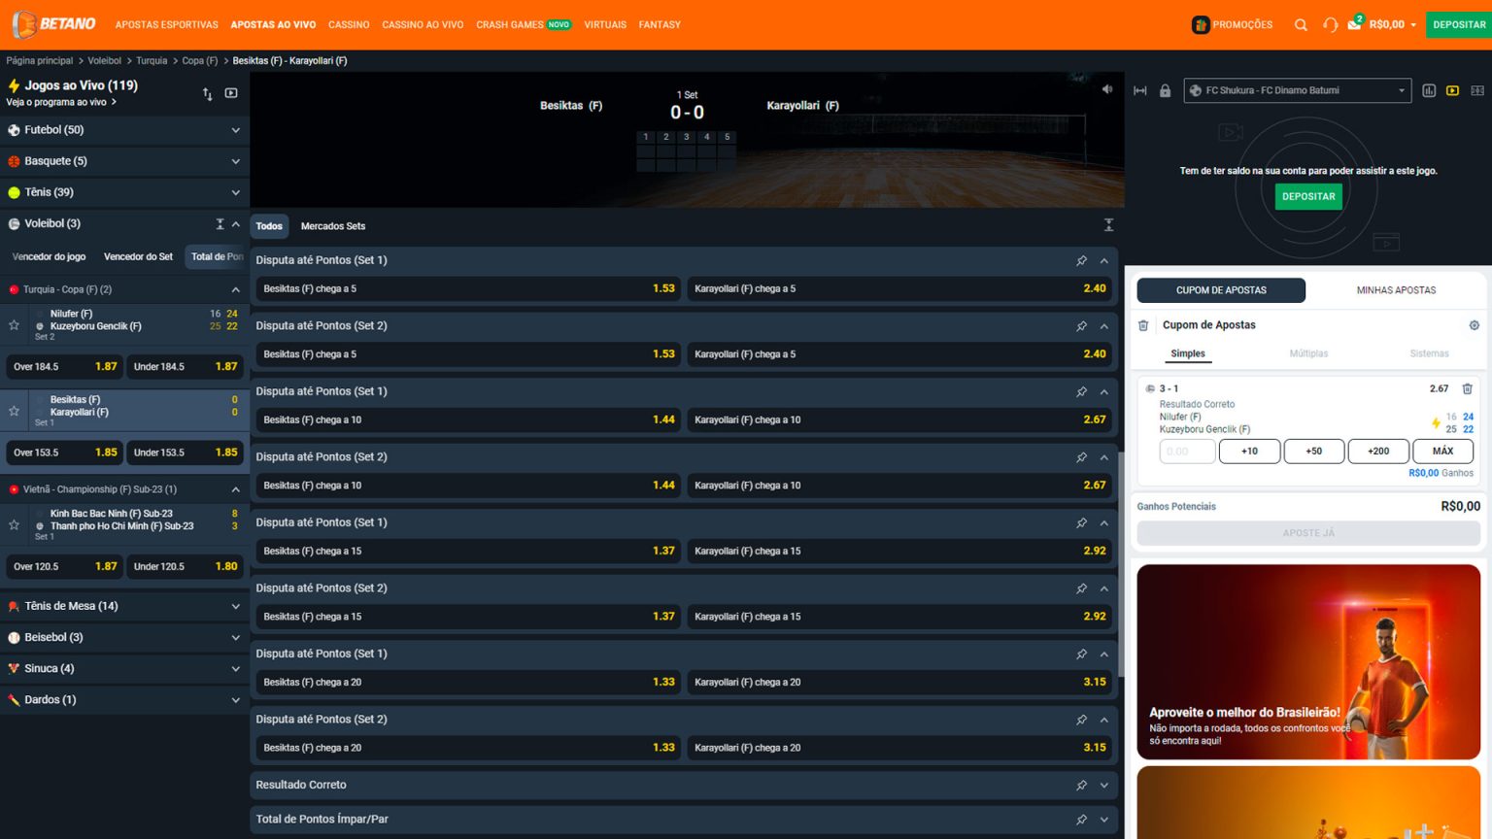Click the video icon beside Jogos ao Vivo
Image resolution: width=1492 pixels, height=839 pixels.
[231, 93]
